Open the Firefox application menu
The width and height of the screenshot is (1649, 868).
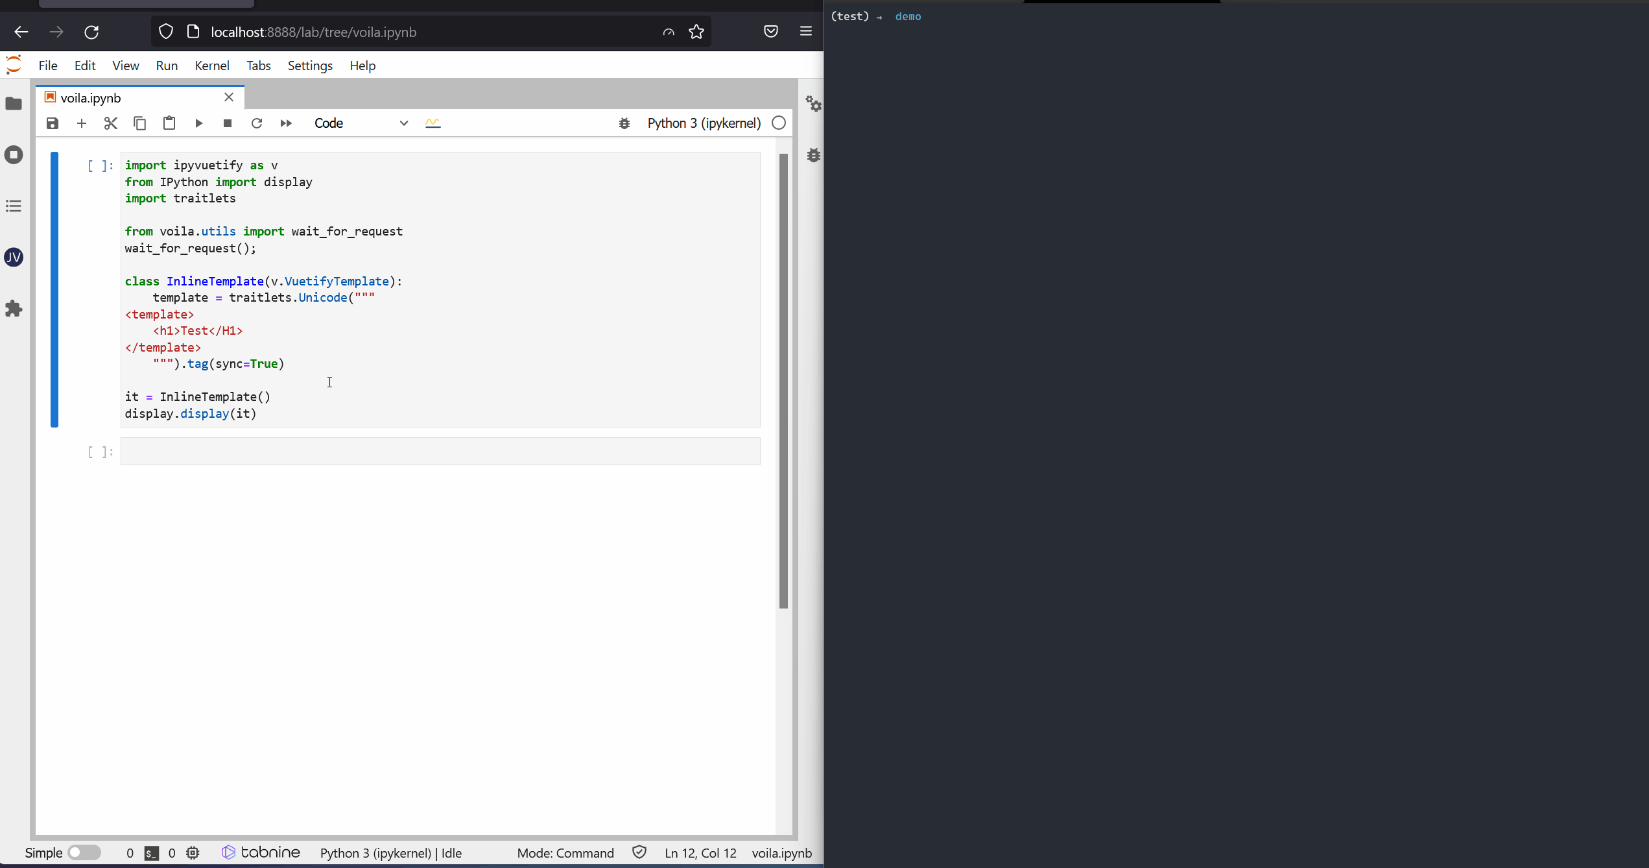click(805, 30)
